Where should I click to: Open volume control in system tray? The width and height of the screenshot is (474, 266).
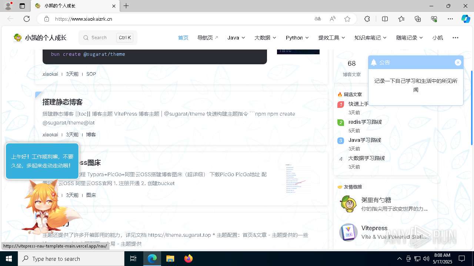[426, 259]
